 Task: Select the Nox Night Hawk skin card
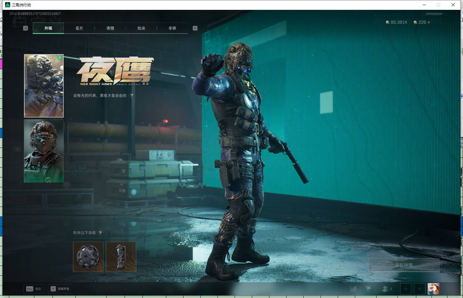coord(44,86)
